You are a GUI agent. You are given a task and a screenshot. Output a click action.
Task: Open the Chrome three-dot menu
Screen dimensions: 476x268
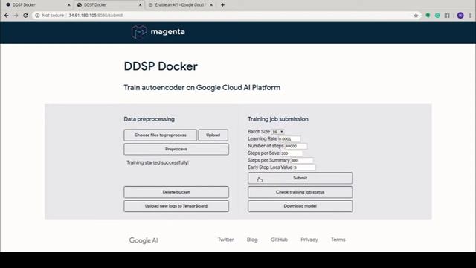coord(470,15)
